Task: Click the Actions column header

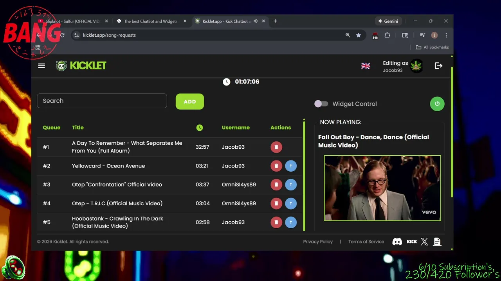Action: pos(281,128)
